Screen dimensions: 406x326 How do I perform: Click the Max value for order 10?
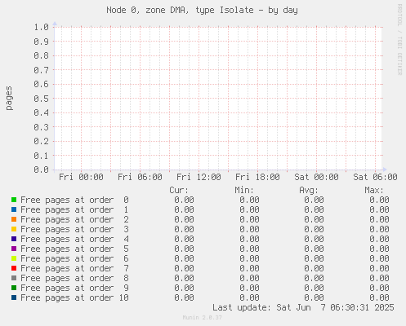(379, 297)
